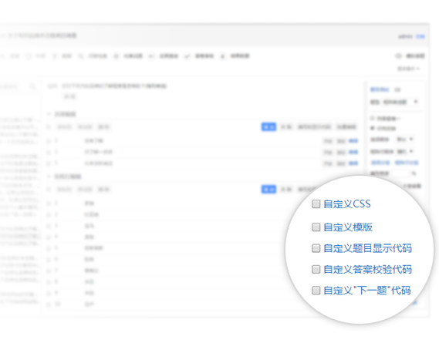Click the blue link beside admin username

click(x=420, y=37)
